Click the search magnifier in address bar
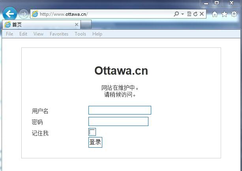The height and width of the screenshot is (171, 242). pyautogui.click(x=176, y=14)
